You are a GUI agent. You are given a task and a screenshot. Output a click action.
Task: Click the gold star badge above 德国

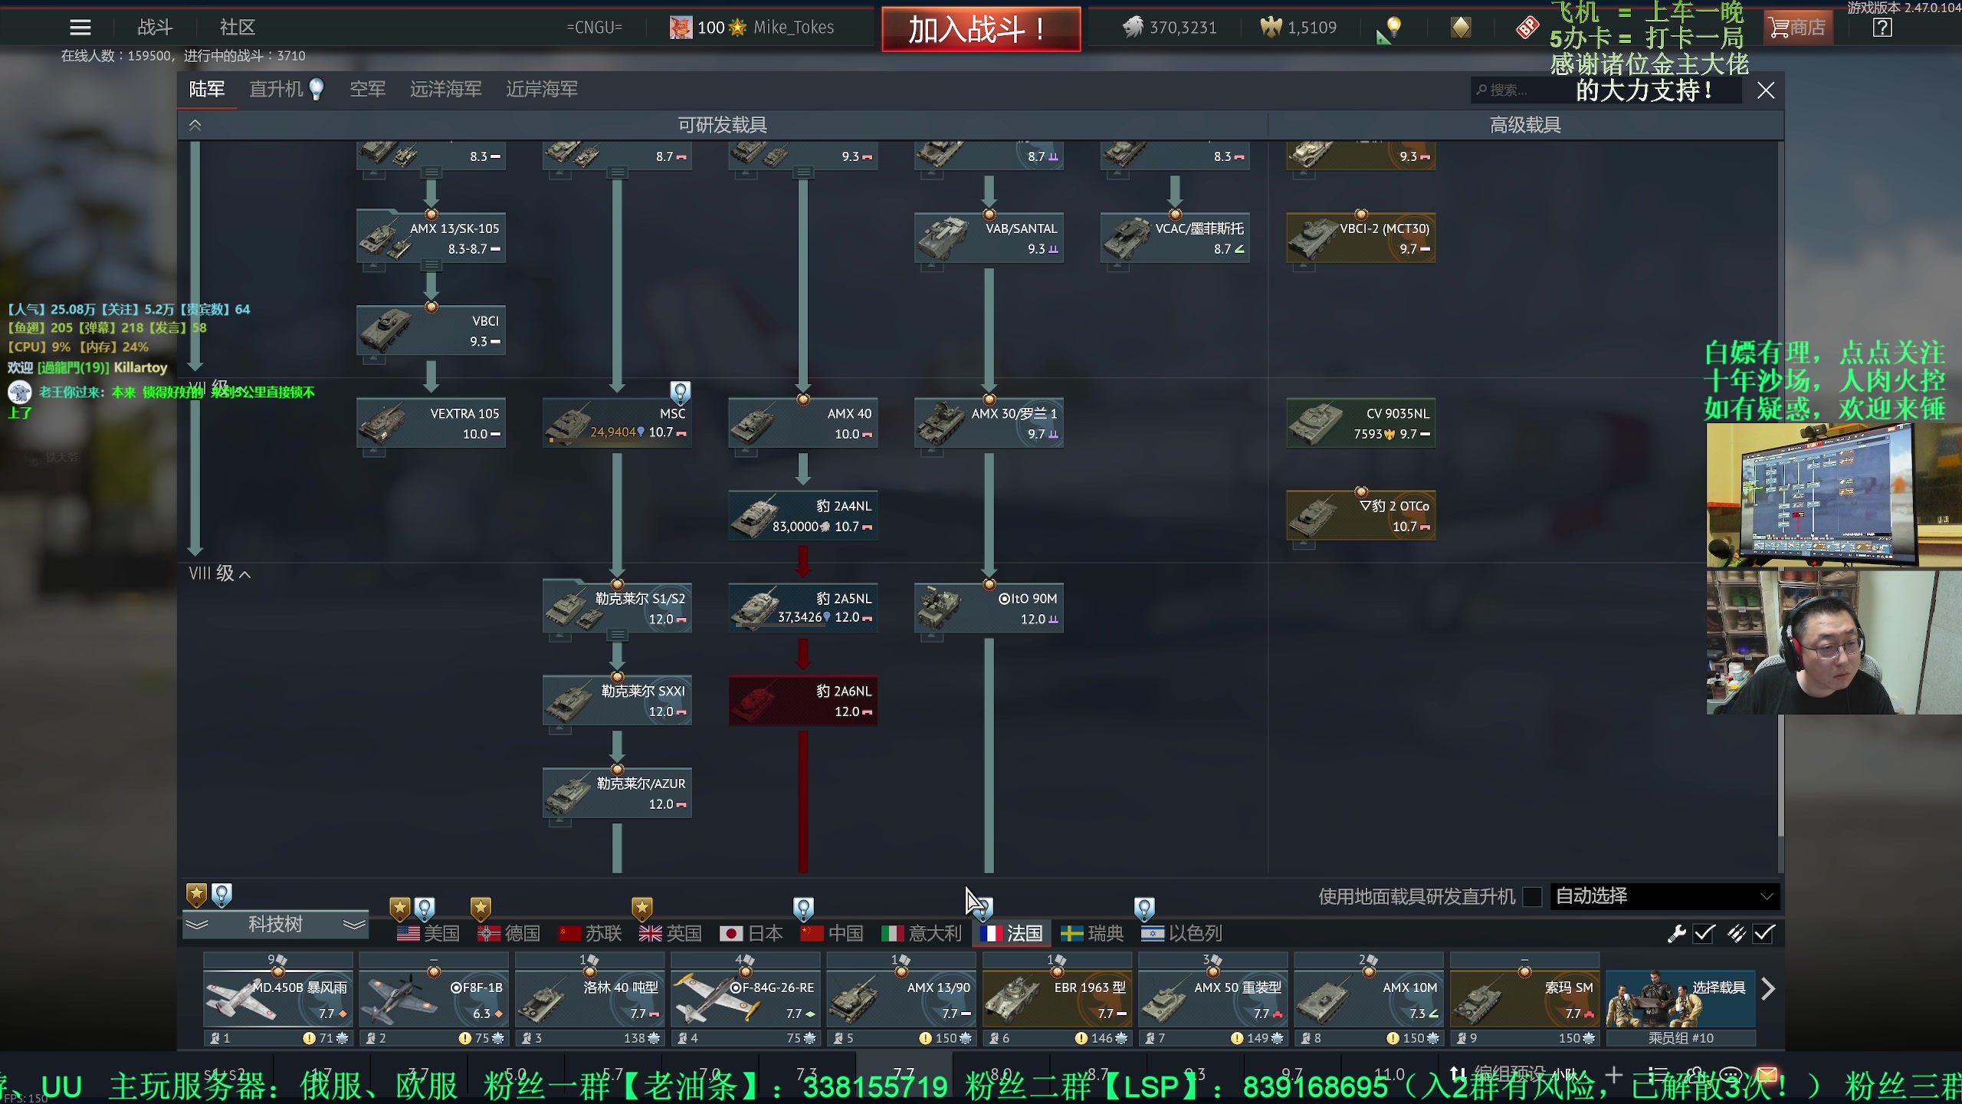(x=481, y=909)
